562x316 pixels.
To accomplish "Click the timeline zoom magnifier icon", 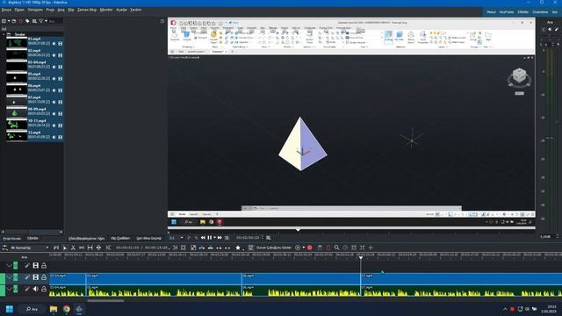I will [336, 248].
